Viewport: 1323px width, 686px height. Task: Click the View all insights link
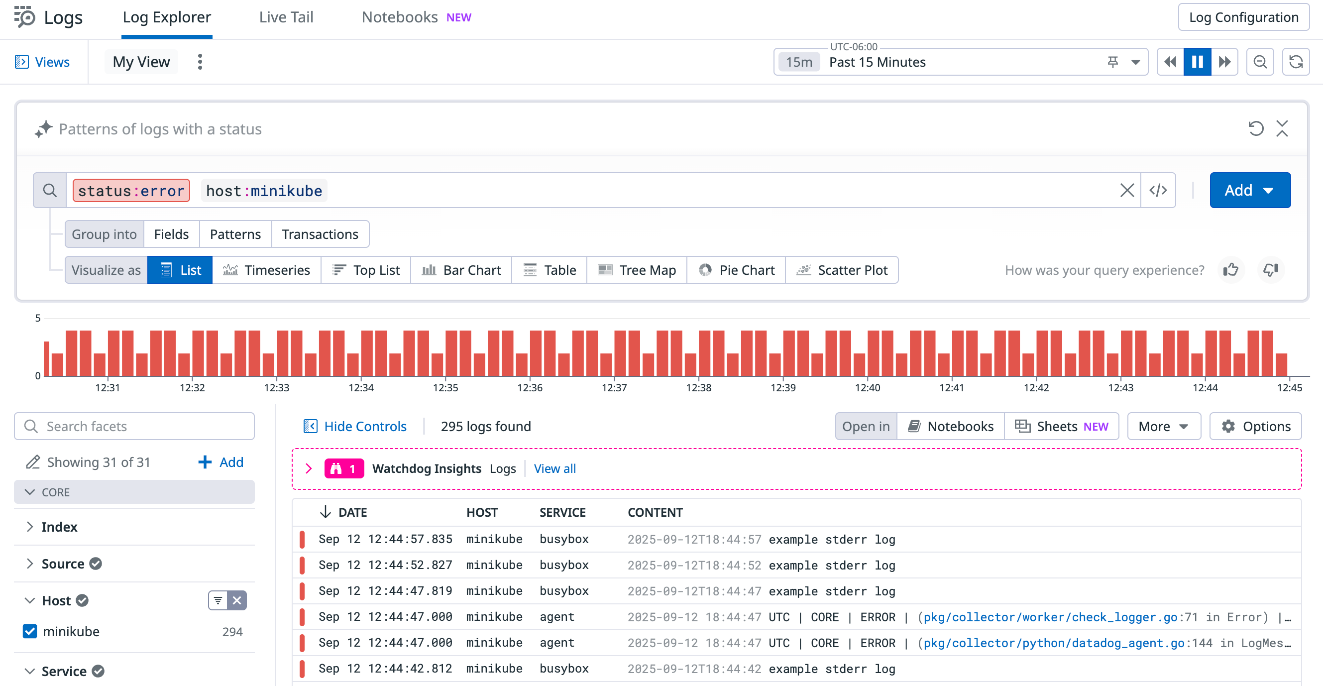554,468
